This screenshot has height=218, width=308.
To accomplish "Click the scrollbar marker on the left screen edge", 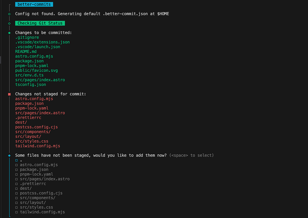I will 1,60.
